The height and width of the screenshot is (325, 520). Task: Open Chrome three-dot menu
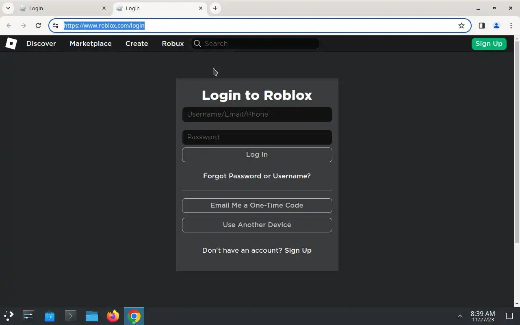(511, 26)
